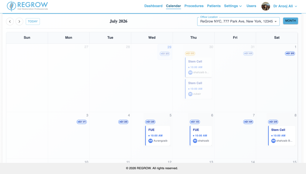Viewport: 306px width, 174px height.
Task: Click G1 2/3 badge on day 5
Action: pyautogui.click(x=150, y=122)
